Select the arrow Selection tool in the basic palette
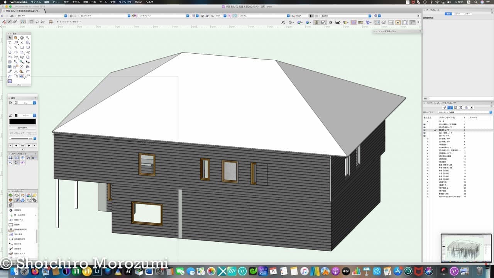The width and height of the screenshot is (494, 278). click(x=10, y=38)
